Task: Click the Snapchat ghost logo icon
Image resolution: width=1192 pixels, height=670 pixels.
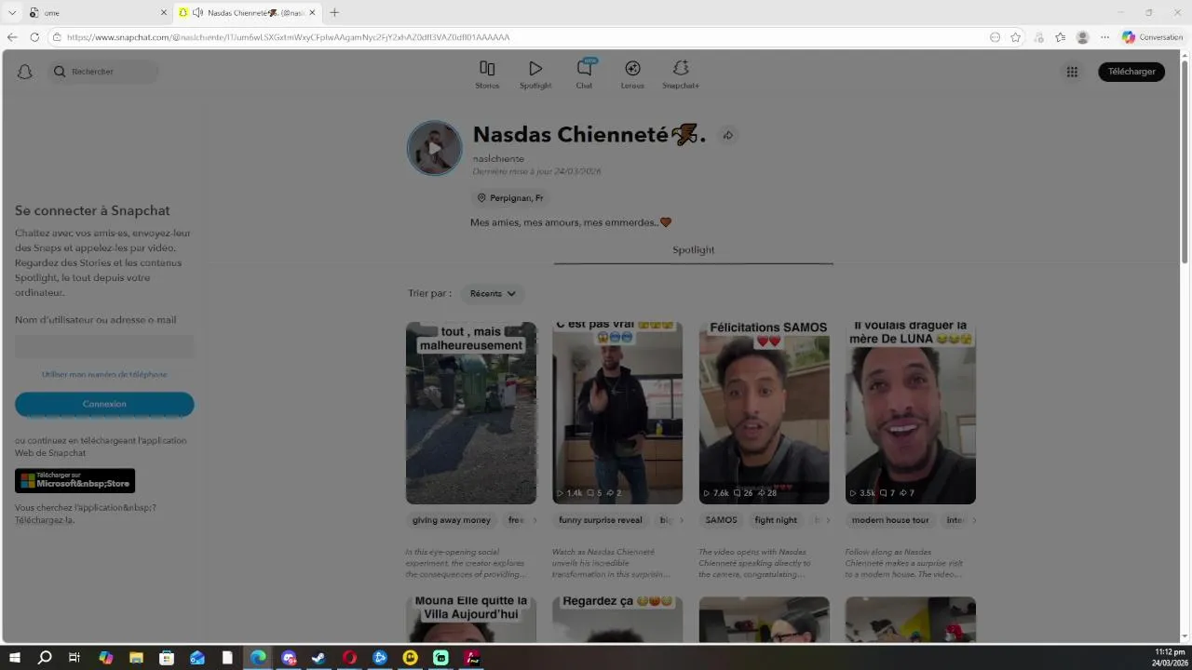Action: tap(25, 72)
